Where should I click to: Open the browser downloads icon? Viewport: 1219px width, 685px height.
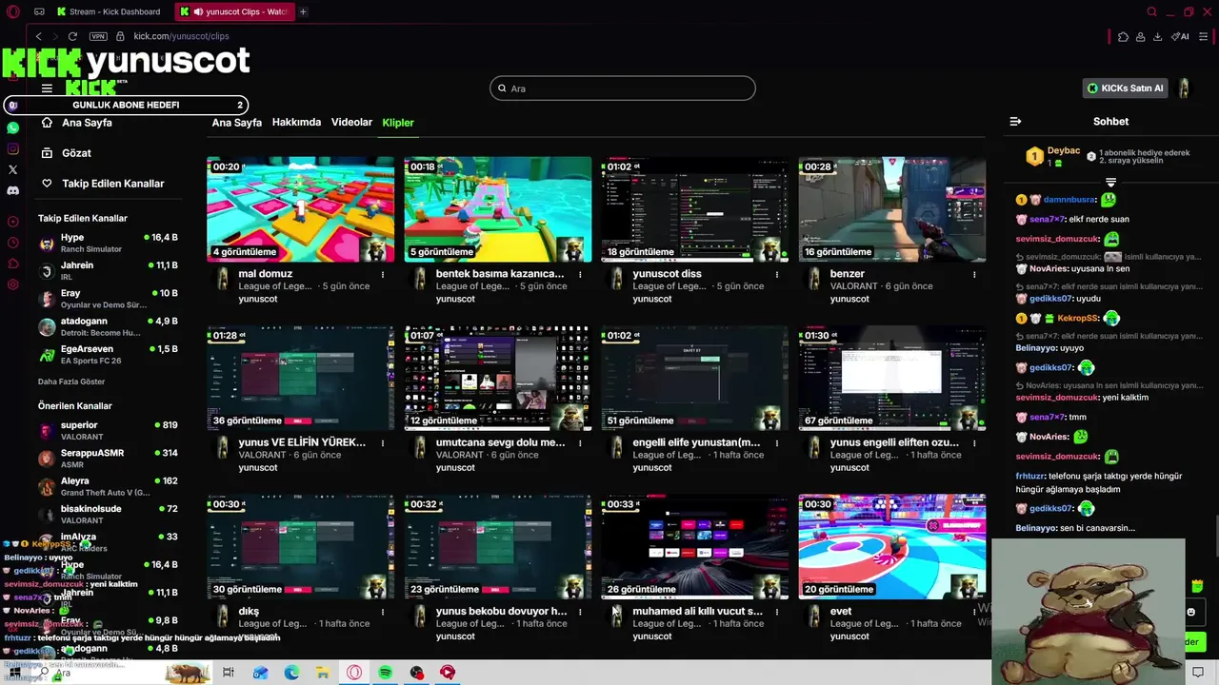pos(1157,36)
